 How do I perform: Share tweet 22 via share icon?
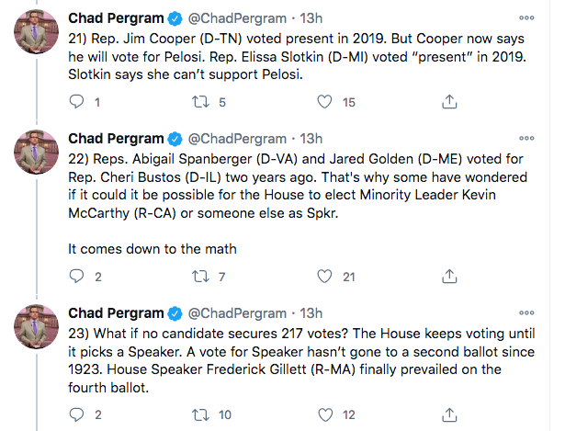449,276
